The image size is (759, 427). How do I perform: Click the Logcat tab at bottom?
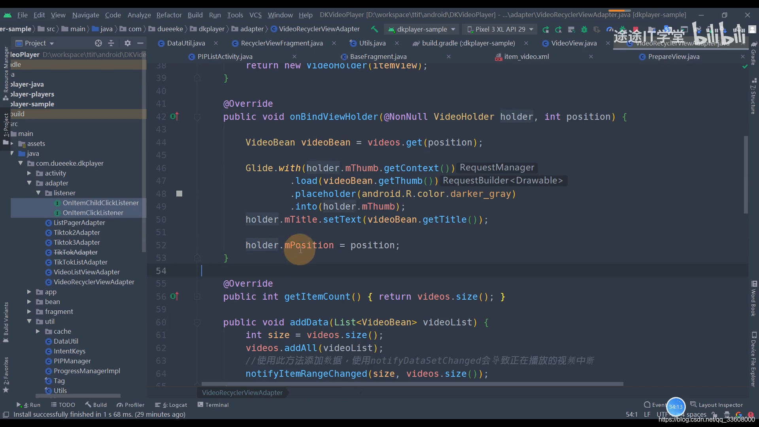177,404
